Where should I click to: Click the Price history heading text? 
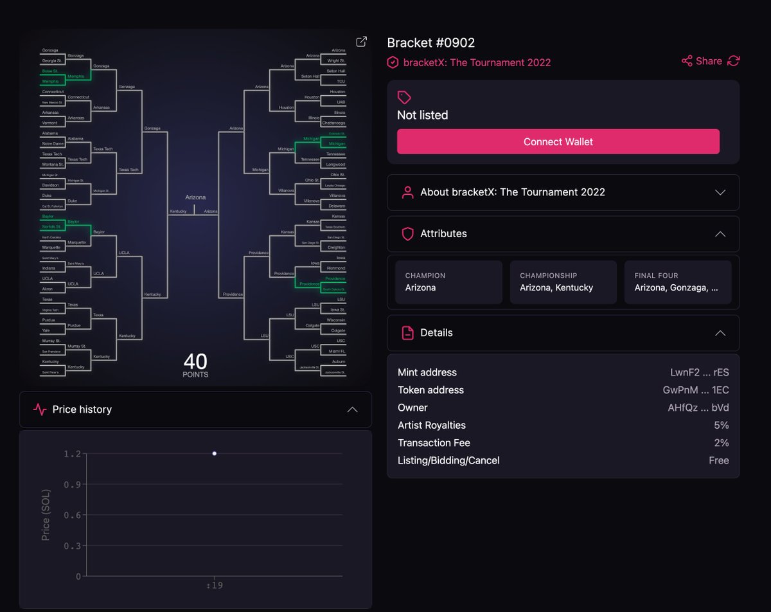[82, 410]
